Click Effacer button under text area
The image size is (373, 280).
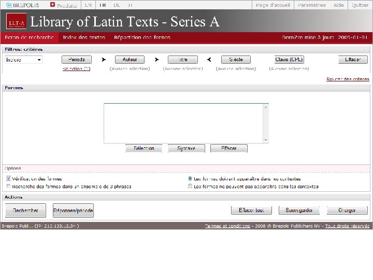point(229,148)
